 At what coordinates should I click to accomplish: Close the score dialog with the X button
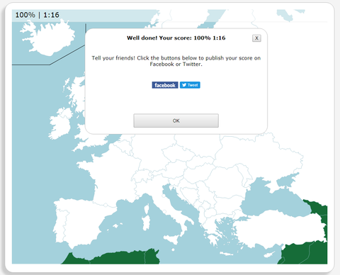point(256,38)
